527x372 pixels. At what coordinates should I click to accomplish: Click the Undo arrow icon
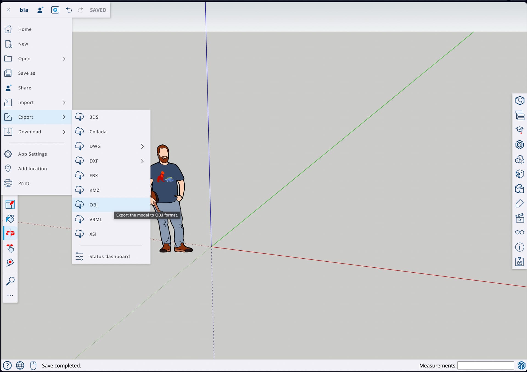[69, 10]
